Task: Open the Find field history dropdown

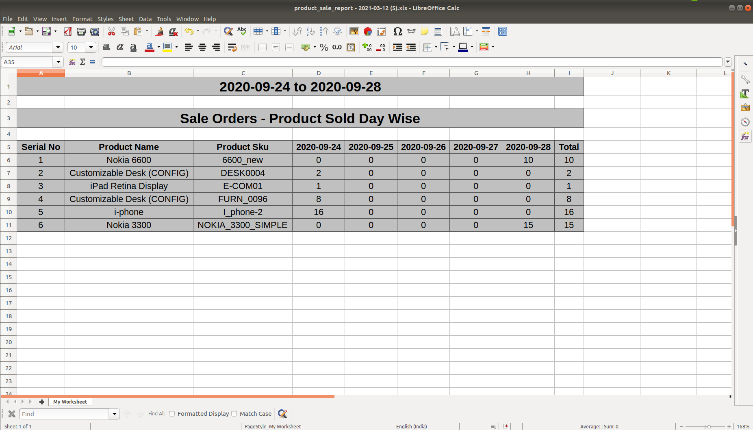Action: coord(115,414)
